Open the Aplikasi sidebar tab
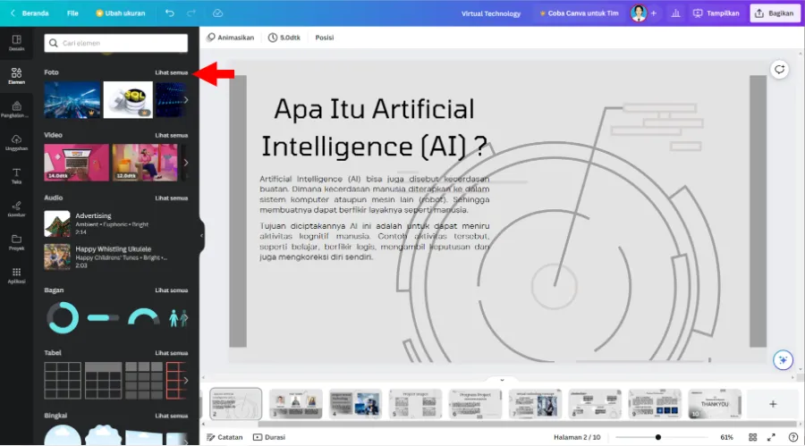The image size is (805, 446). point(16,275)
